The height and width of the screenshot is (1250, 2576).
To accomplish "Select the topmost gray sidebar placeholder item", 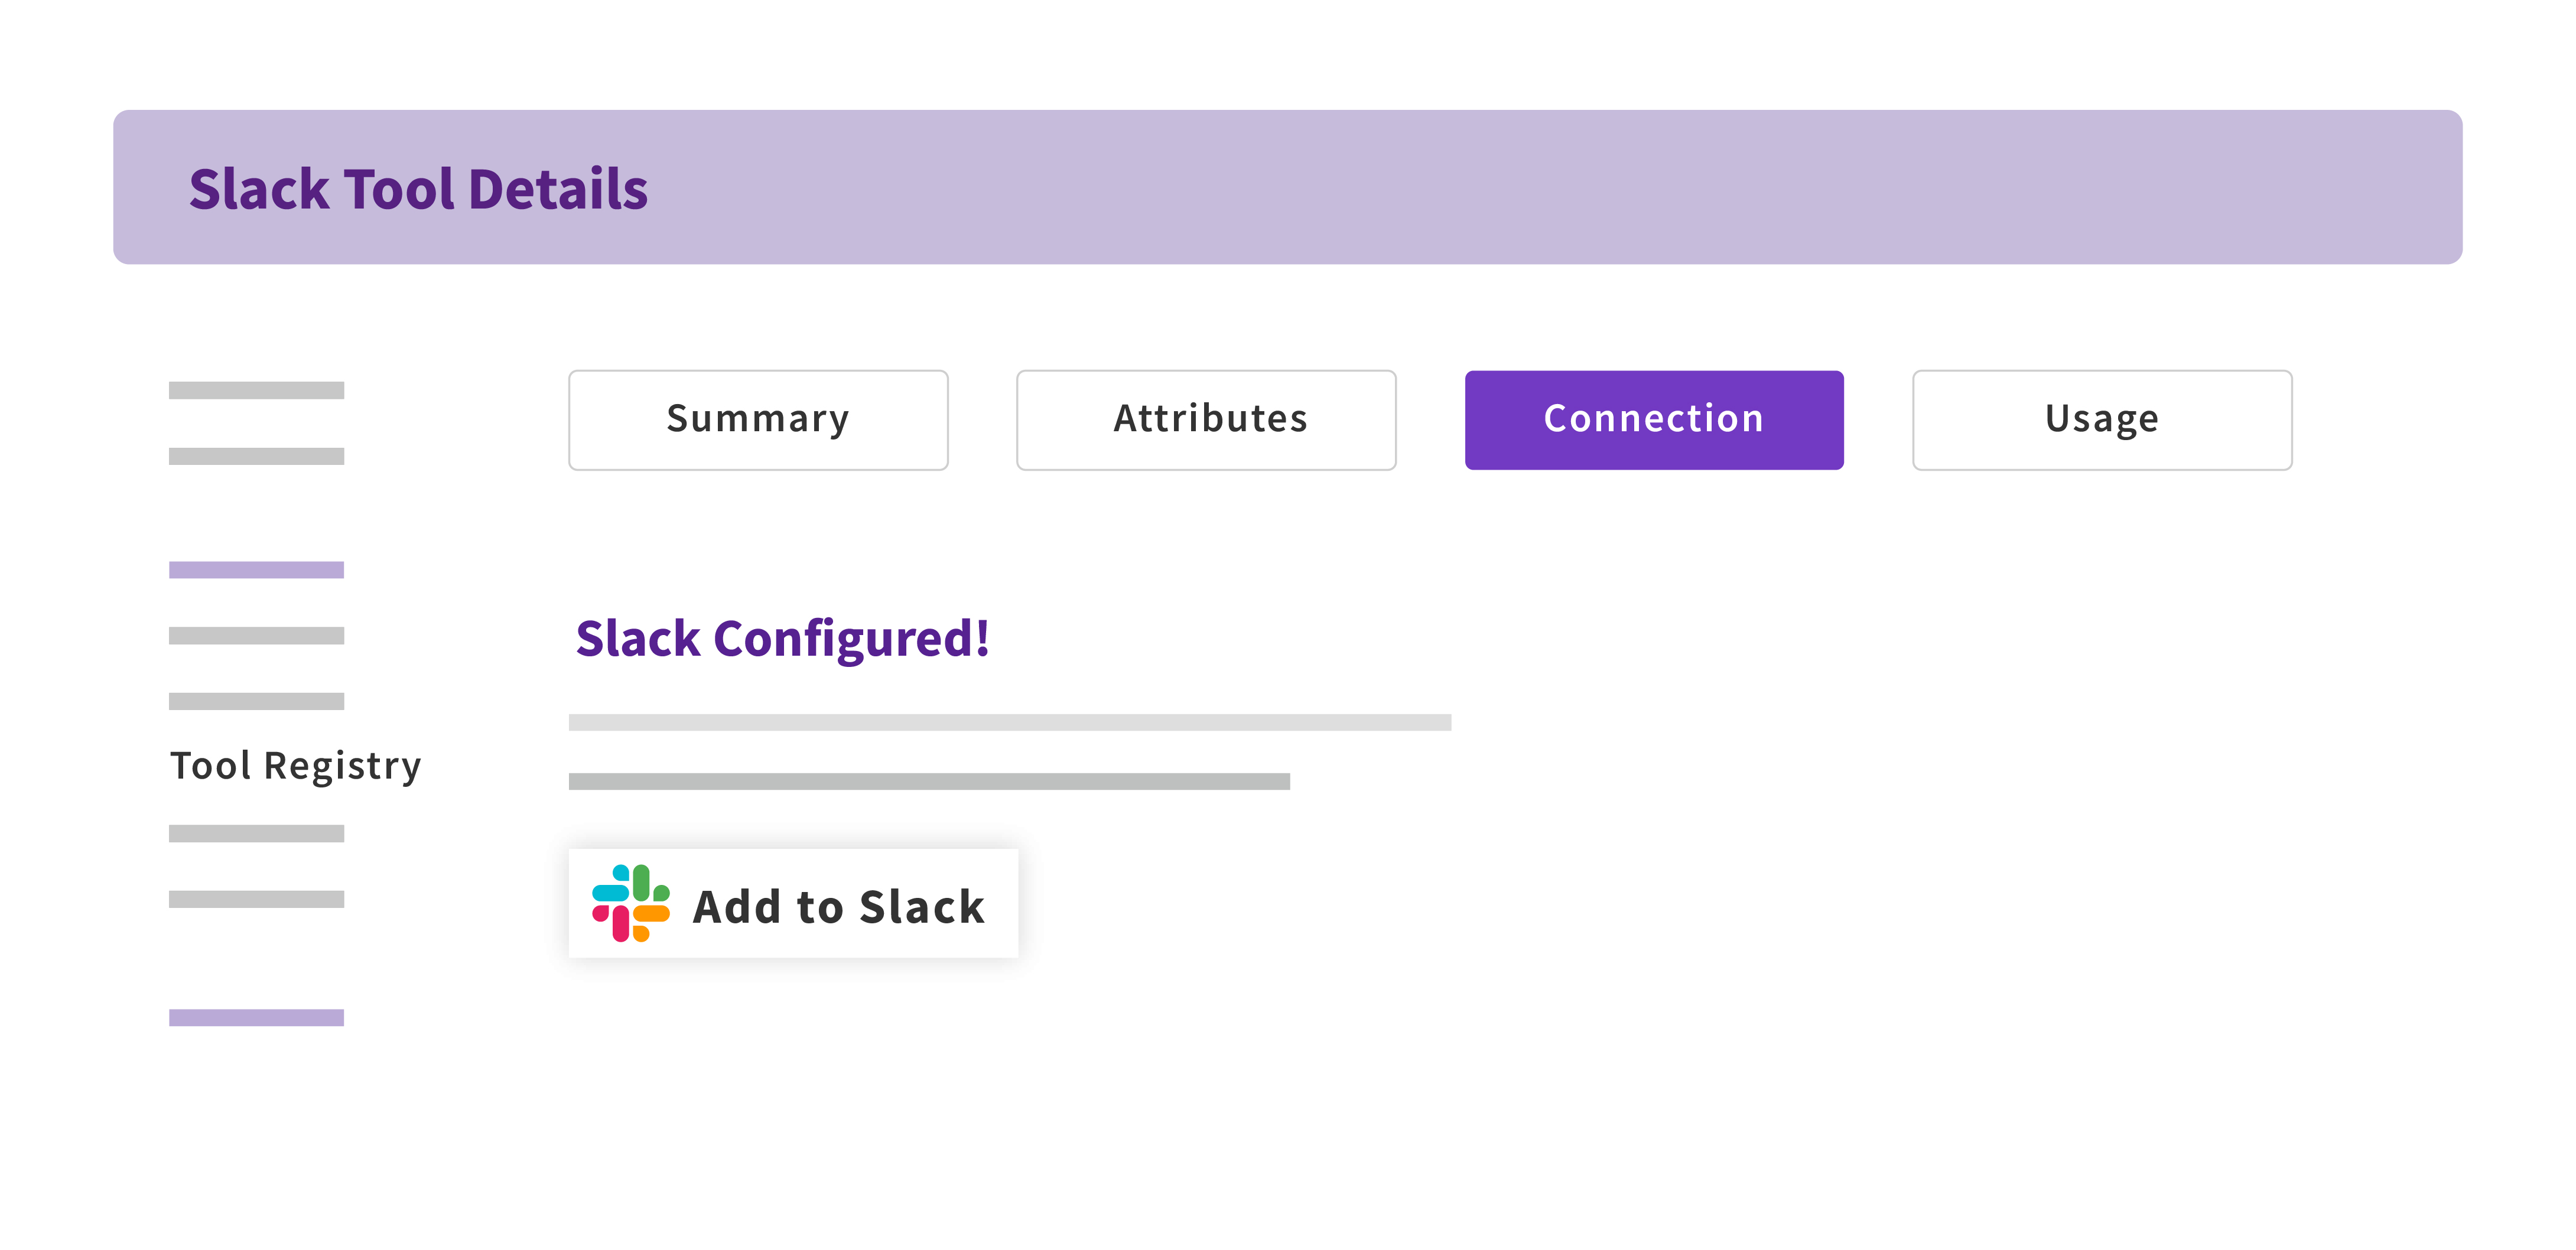I will tap(256, 390).
